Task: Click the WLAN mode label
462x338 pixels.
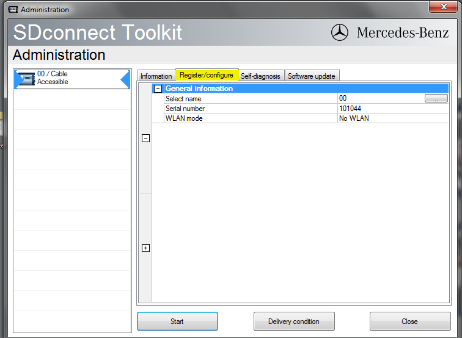Action: (x=184, y=118)
